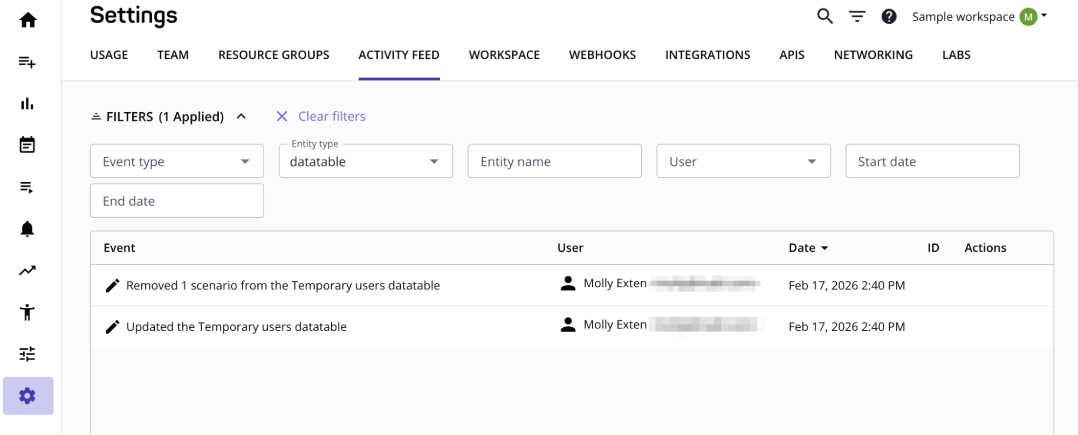Click the Clear filters link

pyautogui.click(x=331, y=116)
